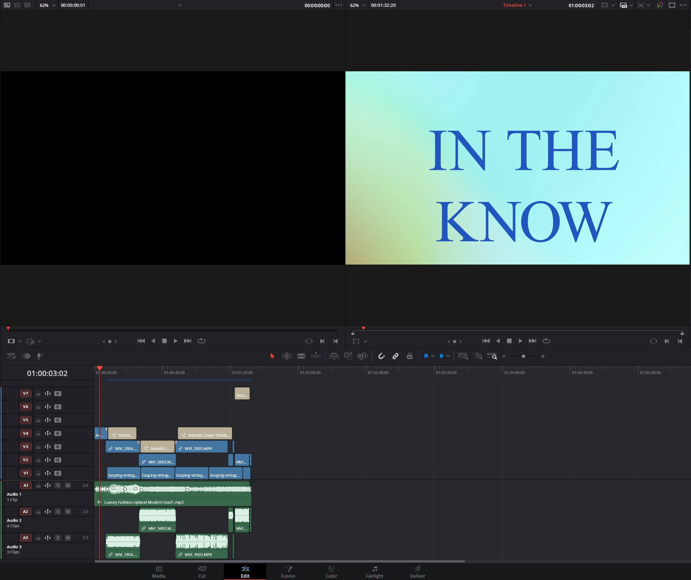
Task: Stop timeline viewer playback
Action: (509, 341)
